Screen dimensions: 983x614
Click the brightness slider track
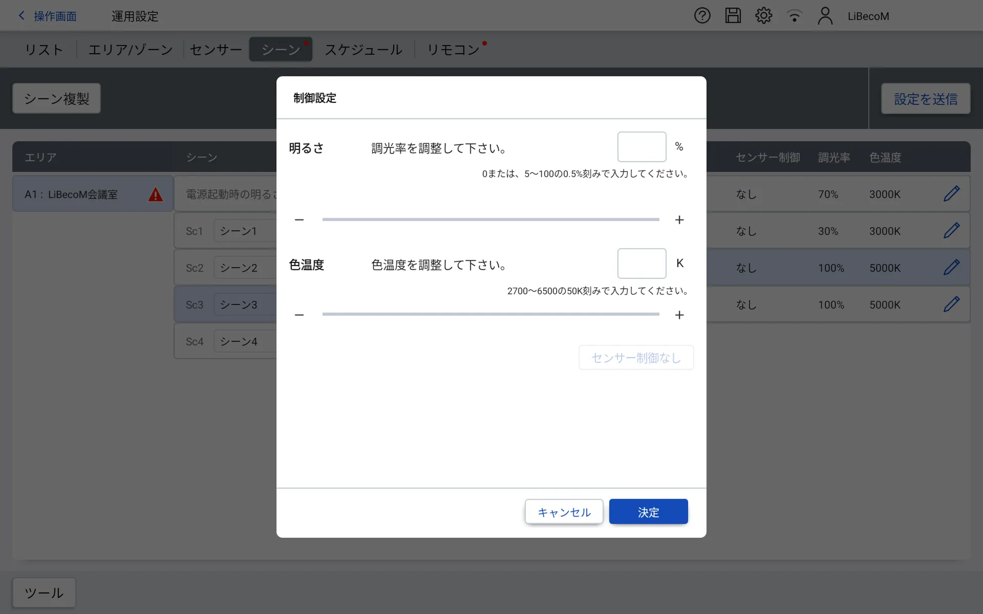click(490, 220)
